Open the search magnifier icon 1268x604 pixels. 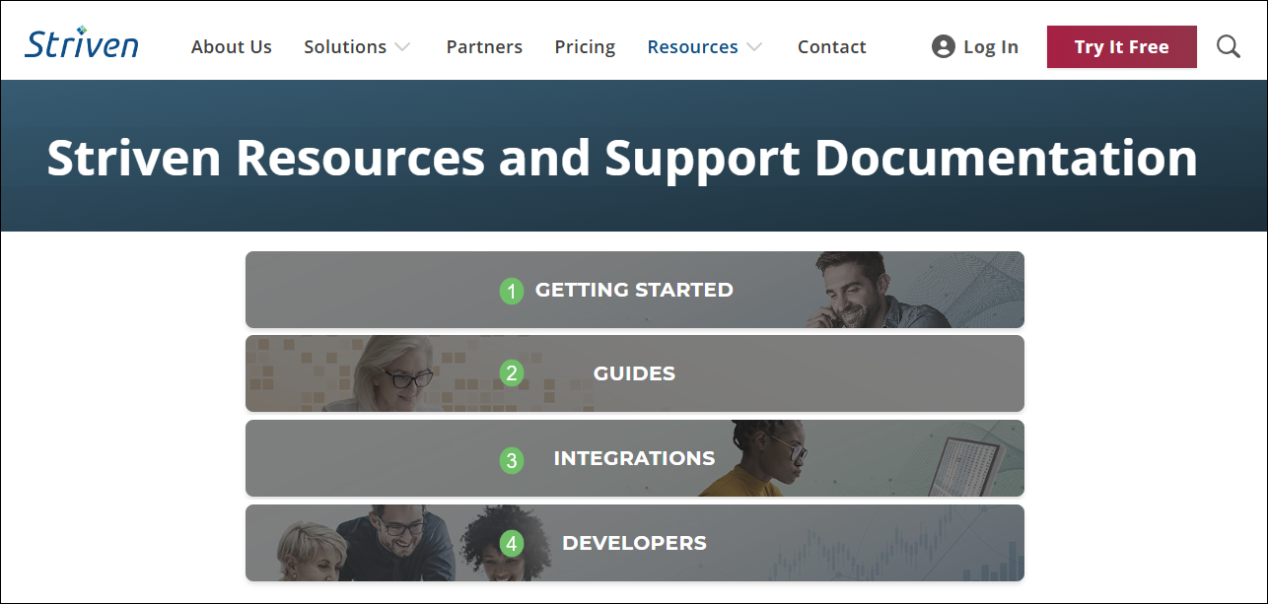(1229, 46)
